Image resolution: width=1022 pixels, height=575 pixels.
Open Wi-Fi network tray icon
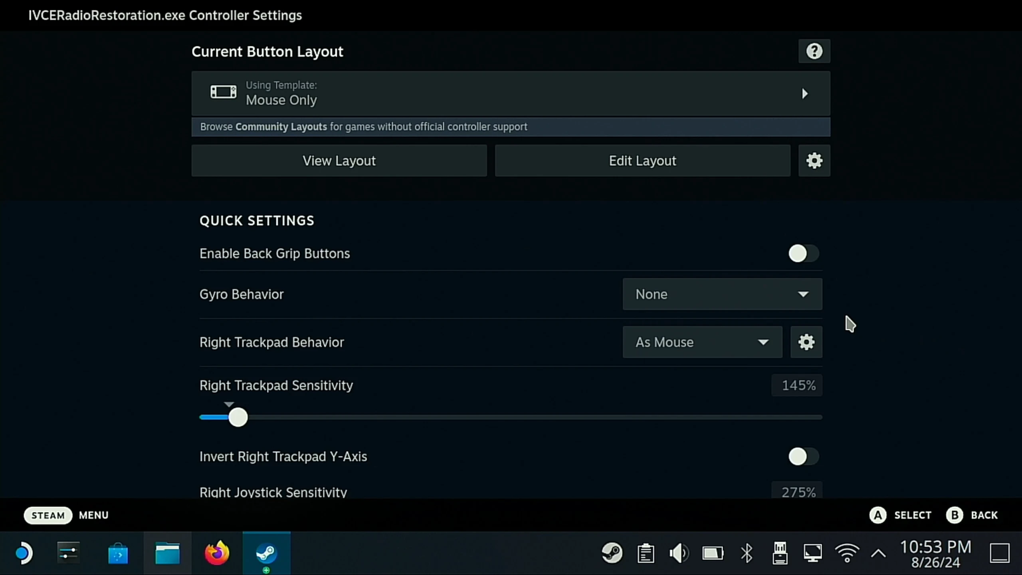(x=847, y=553)
